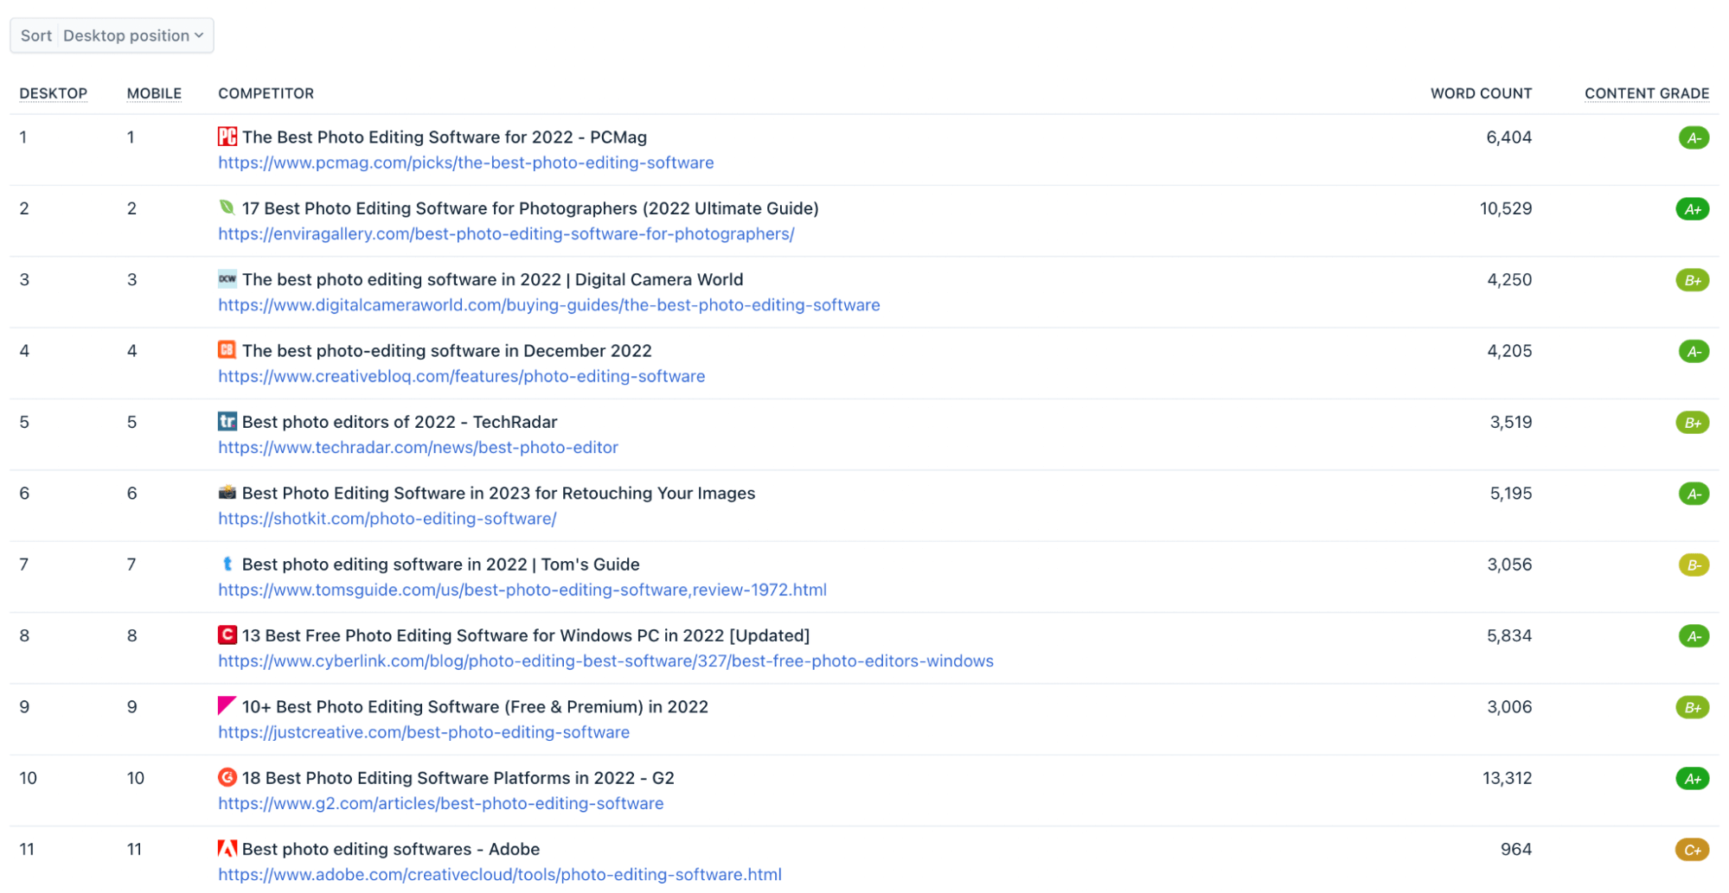Sort by the MOBILE column header
This screenshot has width=1729, height=893.
point(154,93)
